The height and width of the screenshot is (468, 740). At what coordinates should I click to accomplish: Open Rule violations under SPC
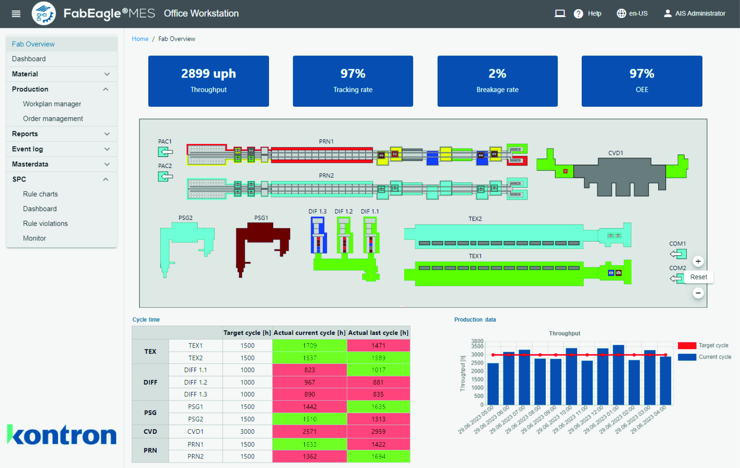45,224
